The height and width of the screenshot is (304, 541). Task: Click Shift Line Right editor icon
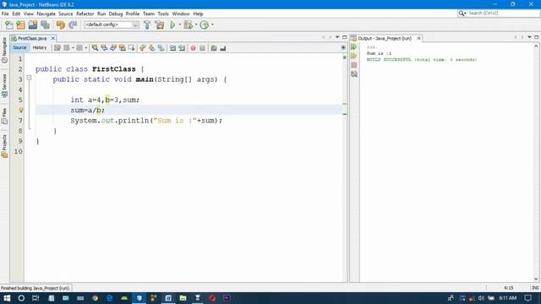[x=182, y=48]
